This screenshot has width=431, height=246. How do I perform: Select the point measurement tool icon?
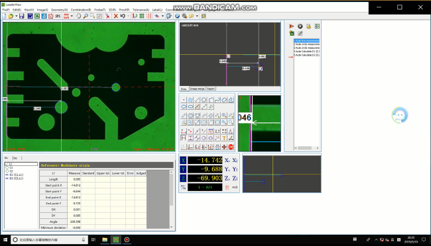(x=184, y=100)
